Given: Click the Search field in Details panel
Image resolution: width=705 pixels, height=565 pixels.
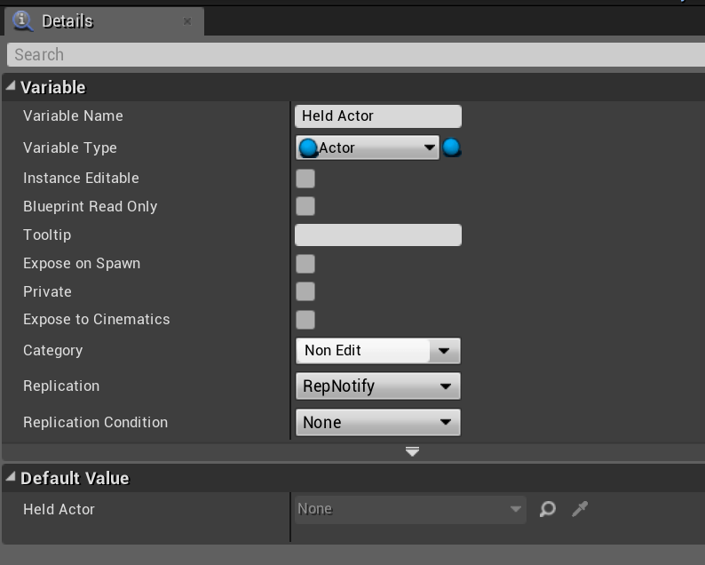Looking at the screenshot, I should click(355, 55).
